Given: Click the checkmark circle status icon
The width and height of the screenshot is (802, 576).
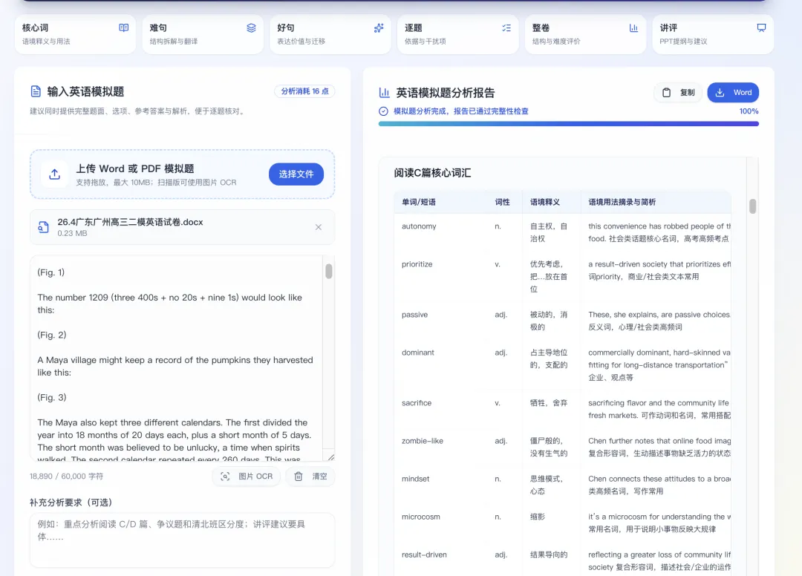Looking at the screenshot, I should (383, 111).
